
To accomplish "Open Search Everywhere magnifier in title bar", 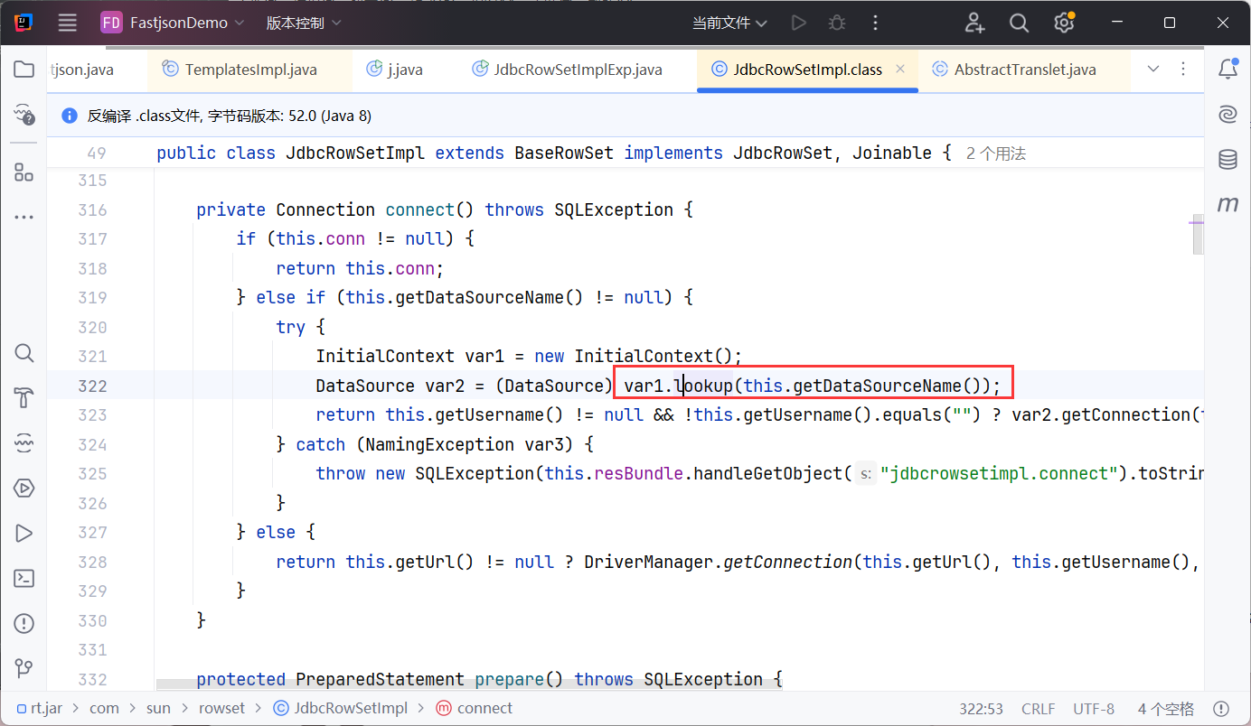I will point(1019,23).
